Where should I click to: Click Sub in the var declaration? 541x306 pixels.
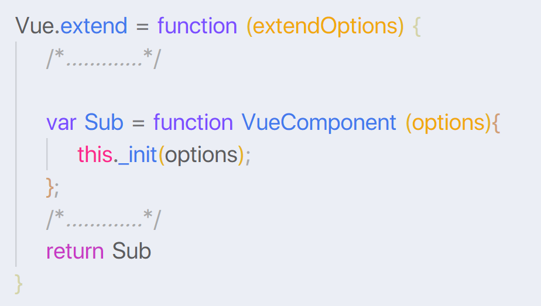click(x=104, y=122)
